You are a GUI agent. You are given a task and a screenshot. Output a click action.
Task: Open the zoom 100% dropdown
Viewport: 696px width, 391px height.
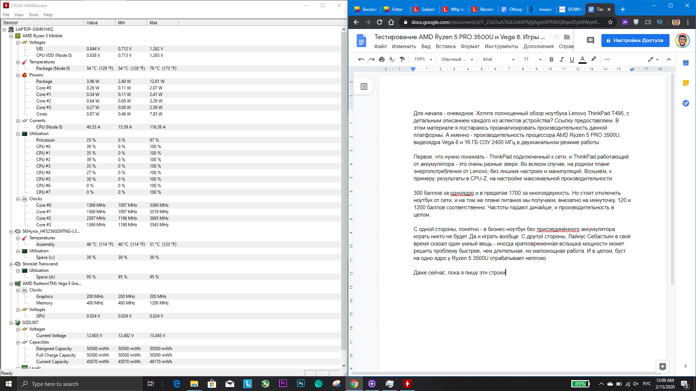pos(423,59)
